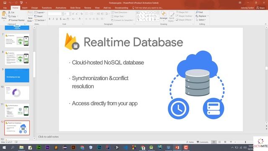268x151 pixels.
Task: Apply bold formatting with the B icon
Action: (x=49, y=19)
